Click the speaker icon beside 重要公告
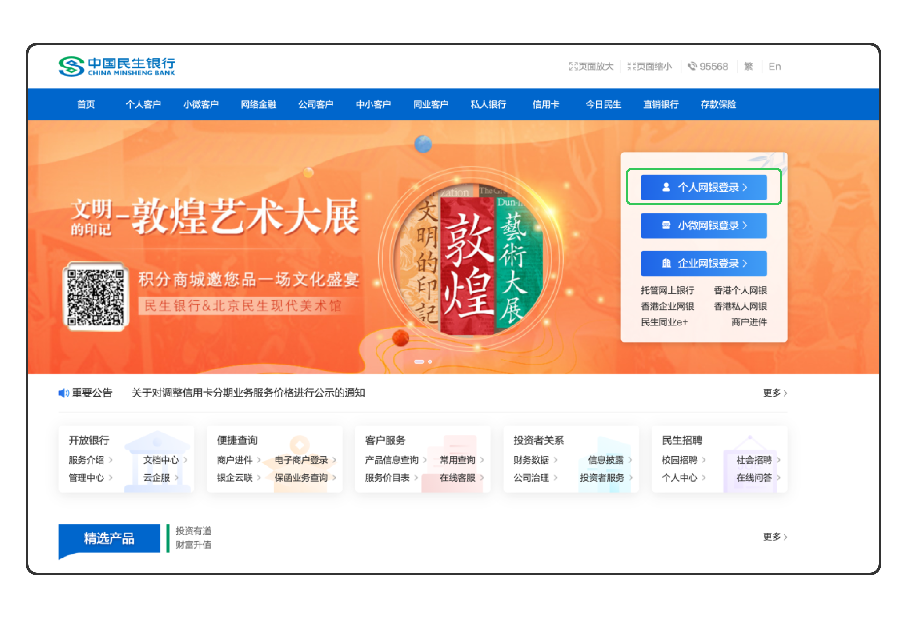The height and width of the screenshot is (618, 907). (63, 393)
